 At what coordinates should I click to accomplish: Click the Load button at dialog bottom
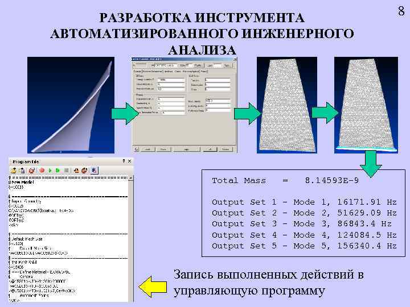(x=147, y=149)
